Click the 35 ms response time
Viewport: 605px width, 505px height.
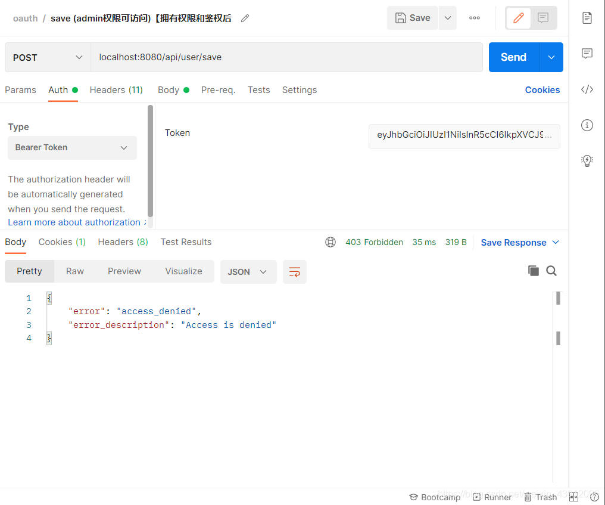tap(423, 242)
